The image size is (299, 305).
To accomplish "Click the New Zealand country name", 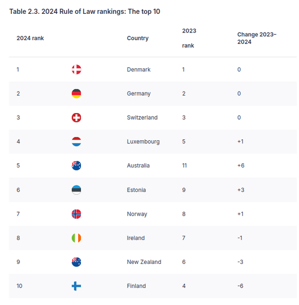I will pyautogui.click(x=144, y=262).
